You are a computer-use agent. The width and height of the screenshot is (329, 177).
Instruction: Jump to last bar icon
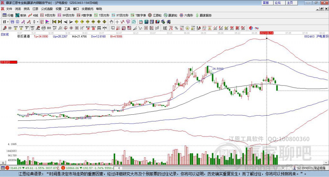click(x=60, y=22)
